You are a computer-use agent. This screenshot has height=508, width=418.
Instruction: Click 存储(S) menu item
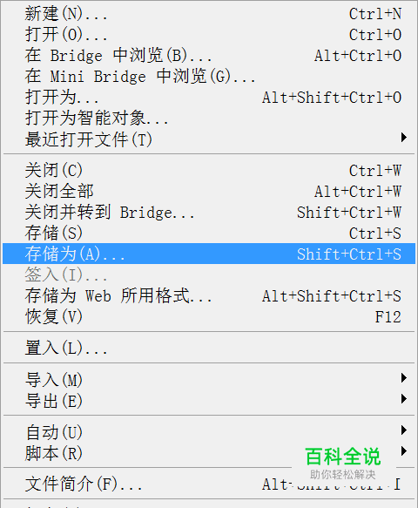pyautogui.click(x=209, y=234)
